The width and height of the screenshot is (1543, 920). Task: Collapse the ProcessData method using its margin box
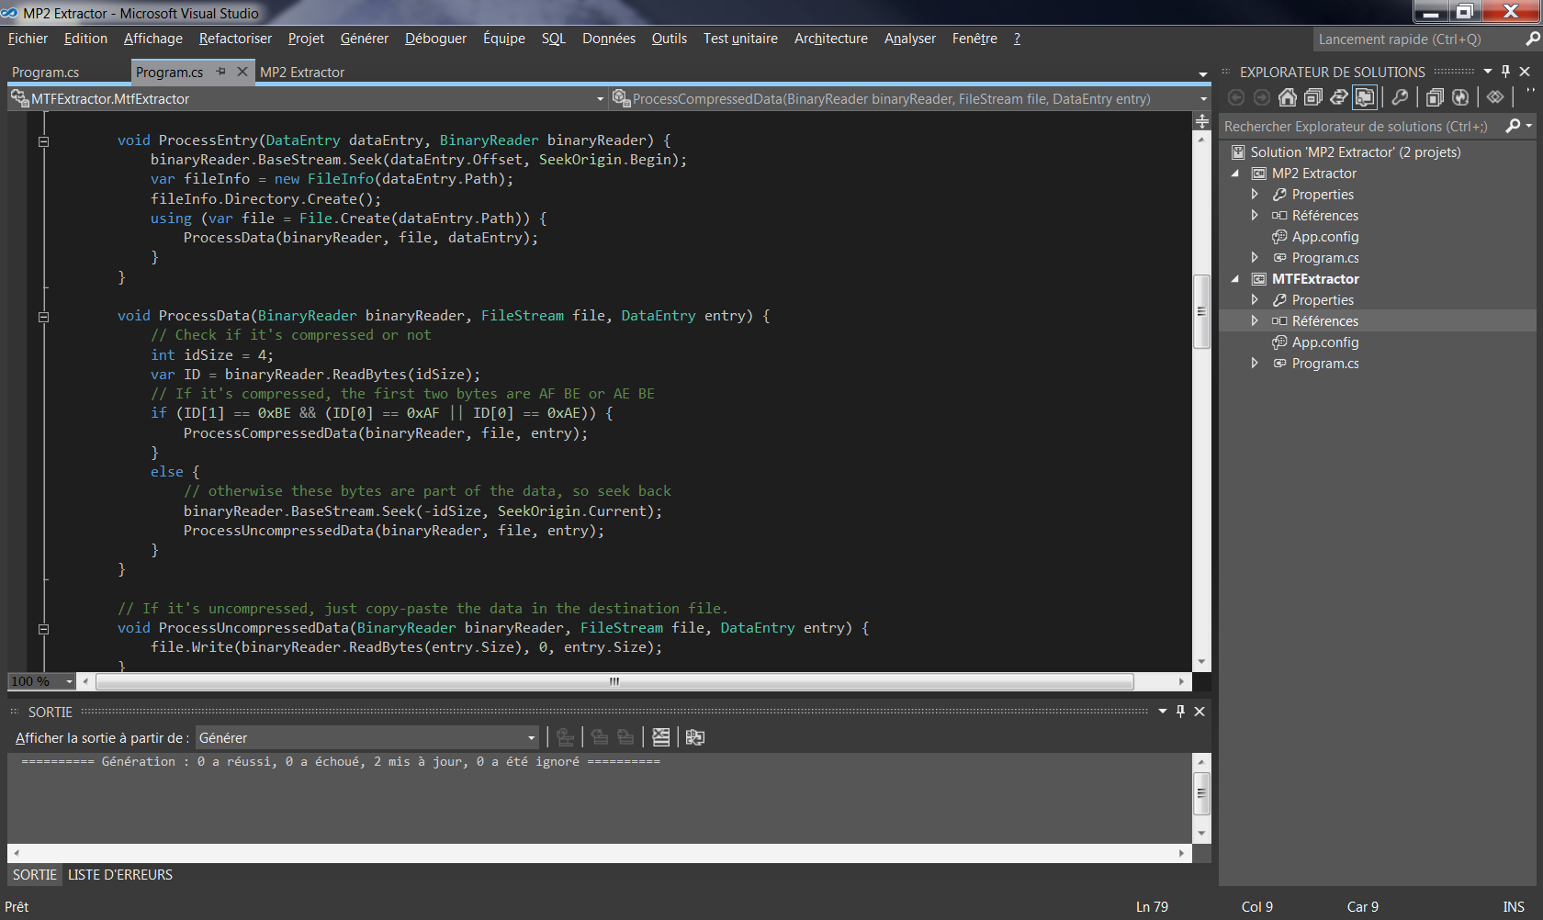coord(43,316)
